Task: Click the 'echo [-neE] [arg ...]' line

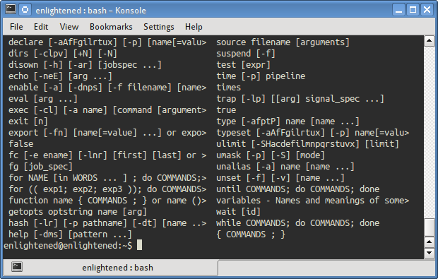Action: [x=60, y=76]
